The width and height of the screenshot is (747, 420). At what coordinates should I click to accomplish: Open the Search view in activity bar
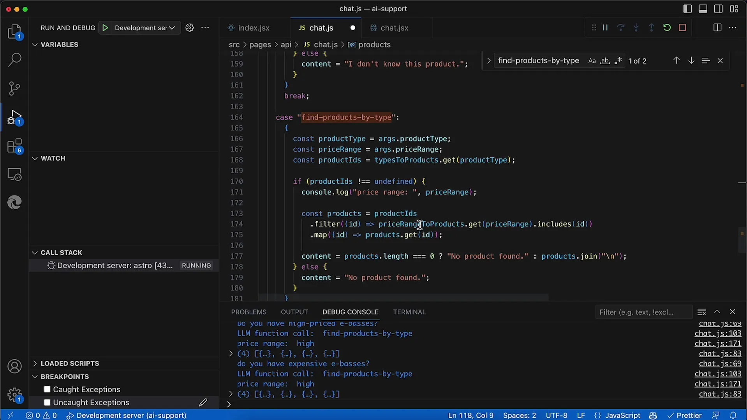pos(15,60)
